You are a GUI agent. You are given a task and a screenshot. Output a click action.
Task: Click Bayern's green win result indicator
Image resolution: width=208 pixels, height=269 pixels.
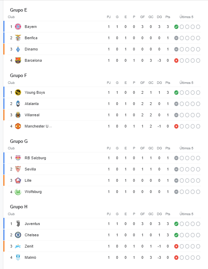[176, 27]
